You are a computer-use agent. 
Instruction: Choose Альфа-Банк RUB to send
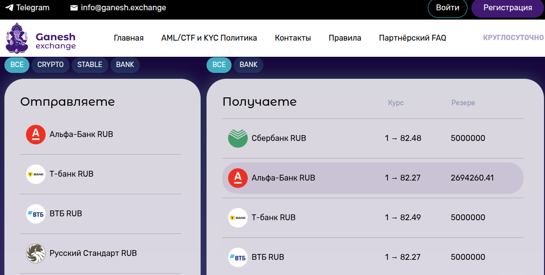101,135
